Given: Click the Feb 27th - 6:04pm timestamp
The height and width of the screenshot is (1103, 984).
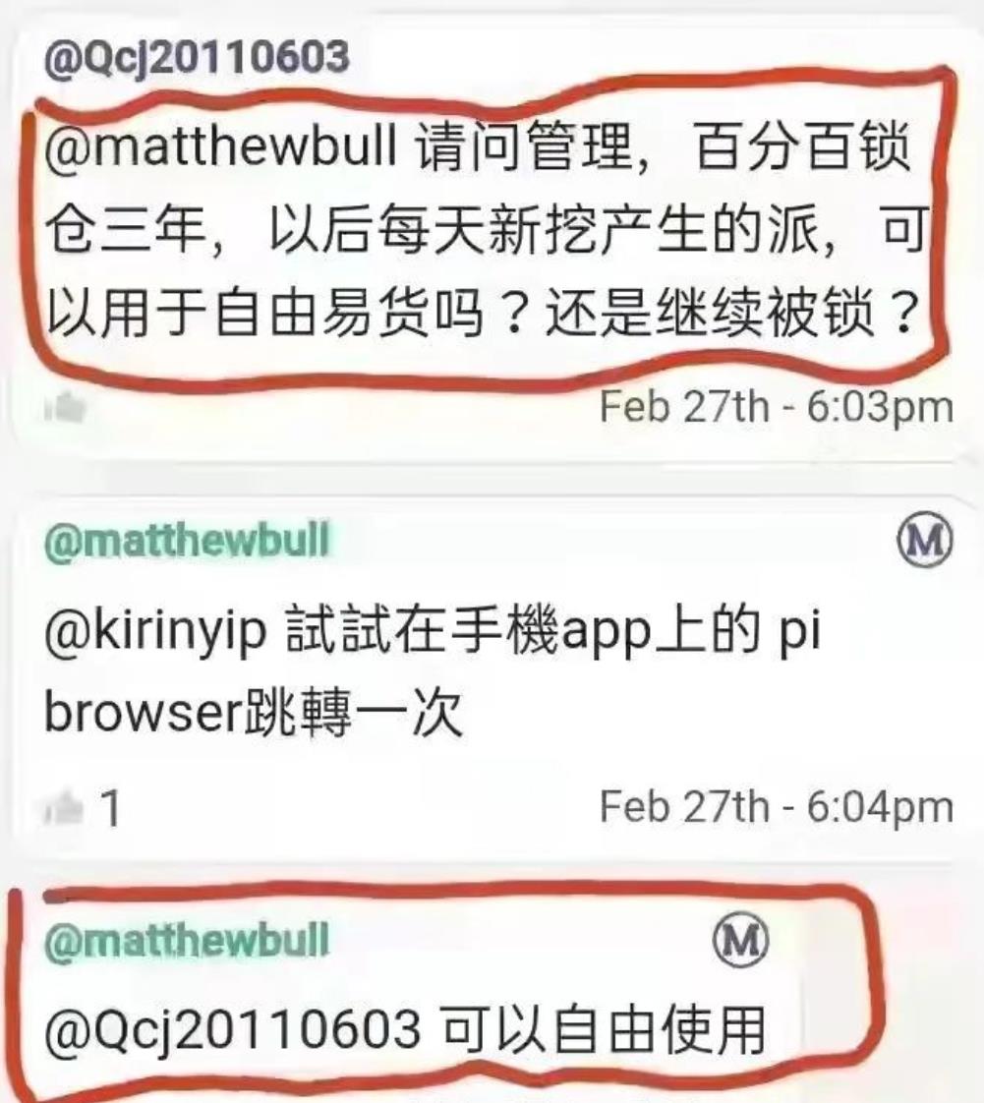Looking at the screenshot, I should coord(777,806).
